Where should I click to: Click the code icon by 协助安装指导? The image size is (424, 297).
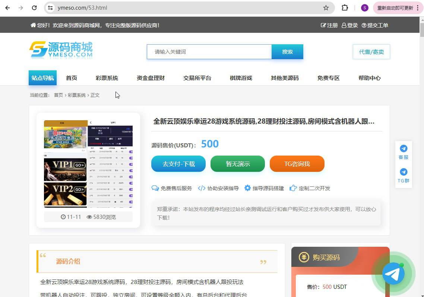202,188
